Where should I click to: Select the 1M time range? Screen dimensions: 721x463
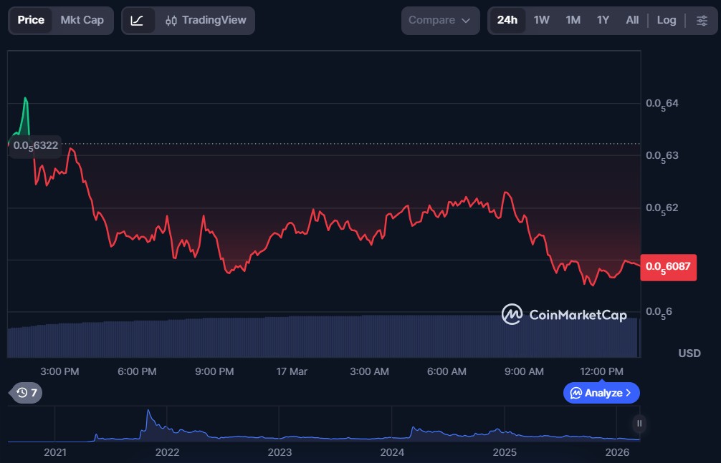point(573,20)
